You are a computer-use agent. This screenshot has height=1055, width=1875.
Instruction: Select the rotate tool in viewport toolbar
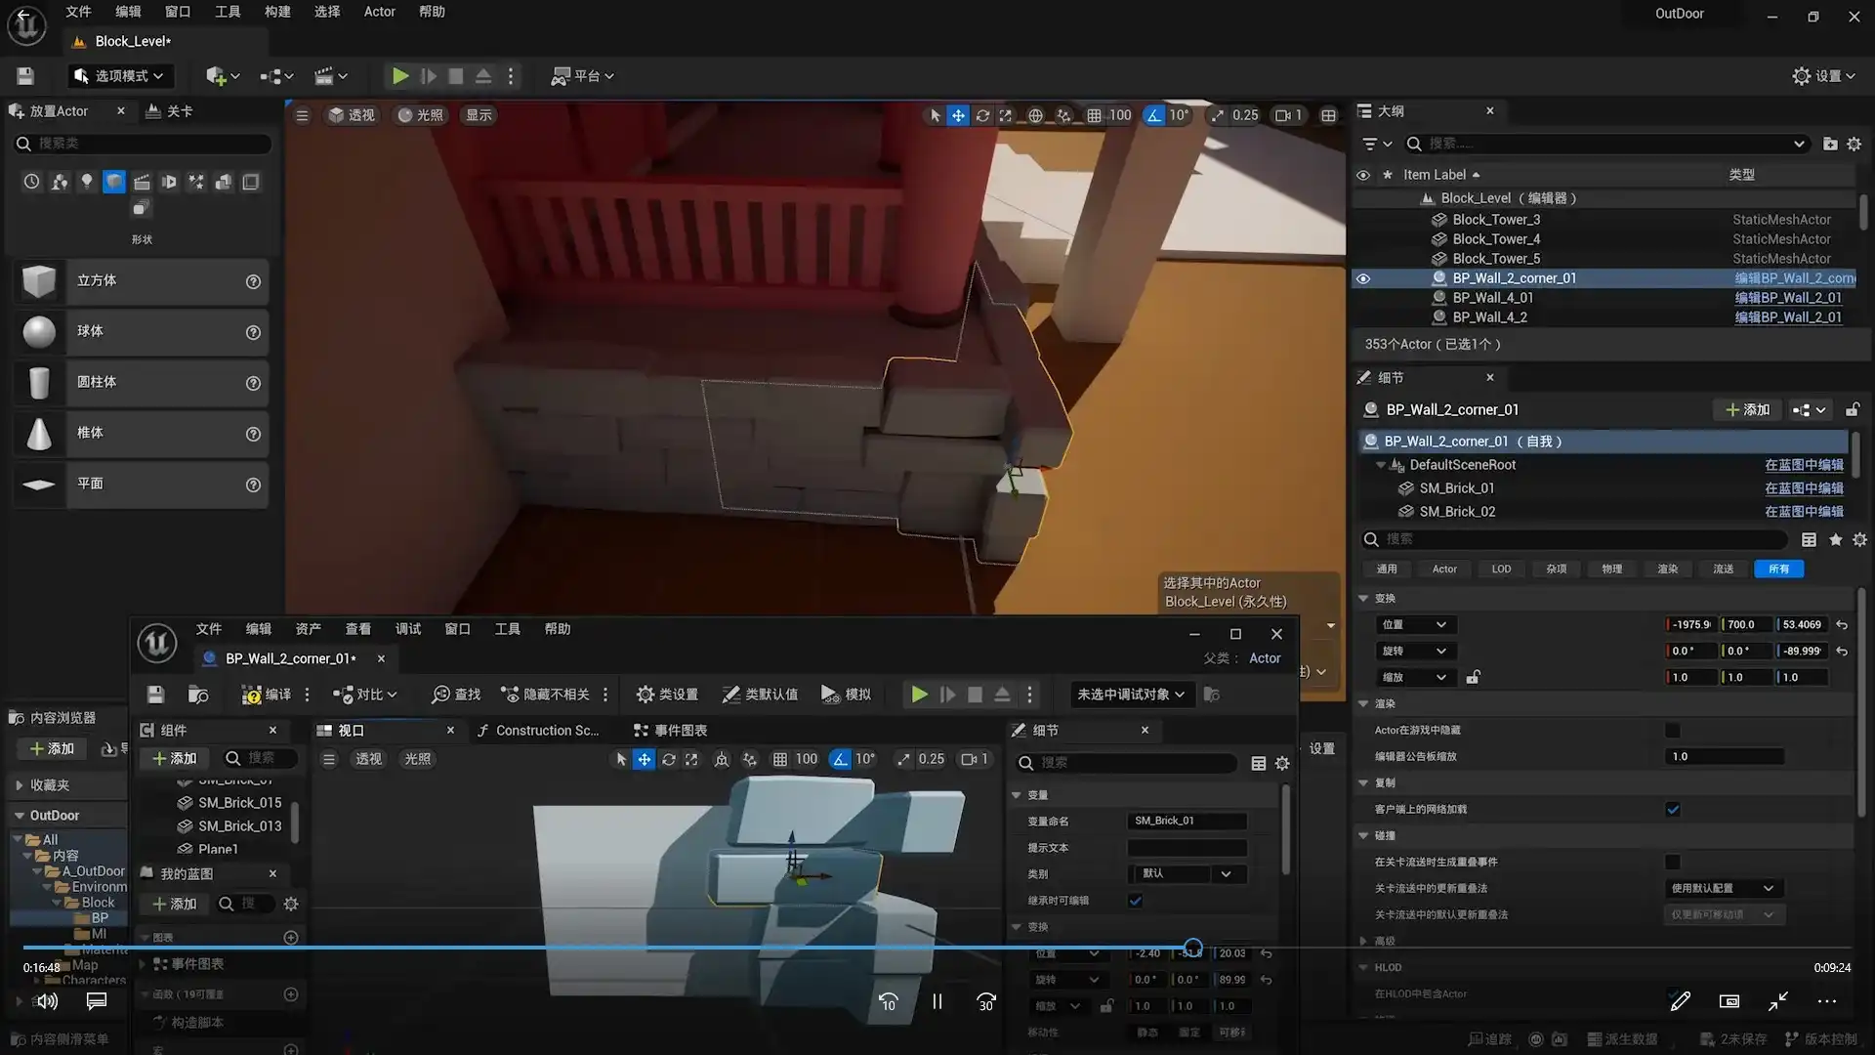982,115
